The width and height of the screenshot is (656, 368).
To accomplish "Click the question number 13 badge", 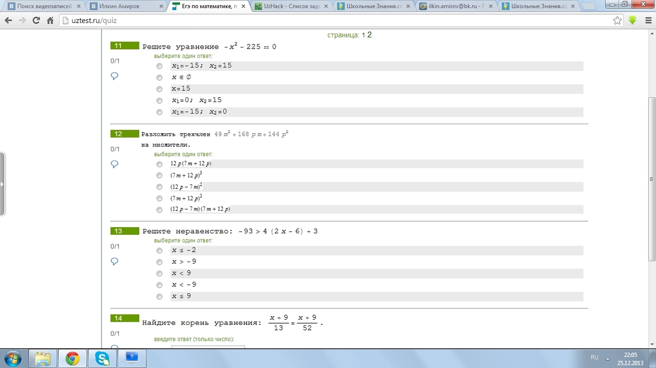I will click(x=125, y=231).
